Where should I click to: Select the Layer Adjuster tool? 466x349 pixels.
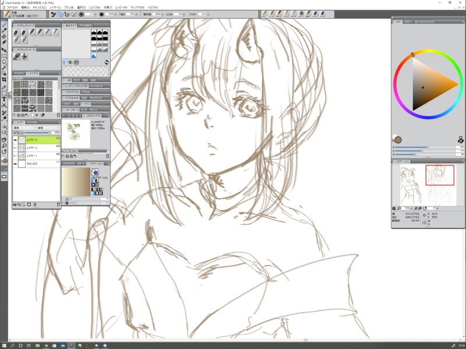(4, 50)
